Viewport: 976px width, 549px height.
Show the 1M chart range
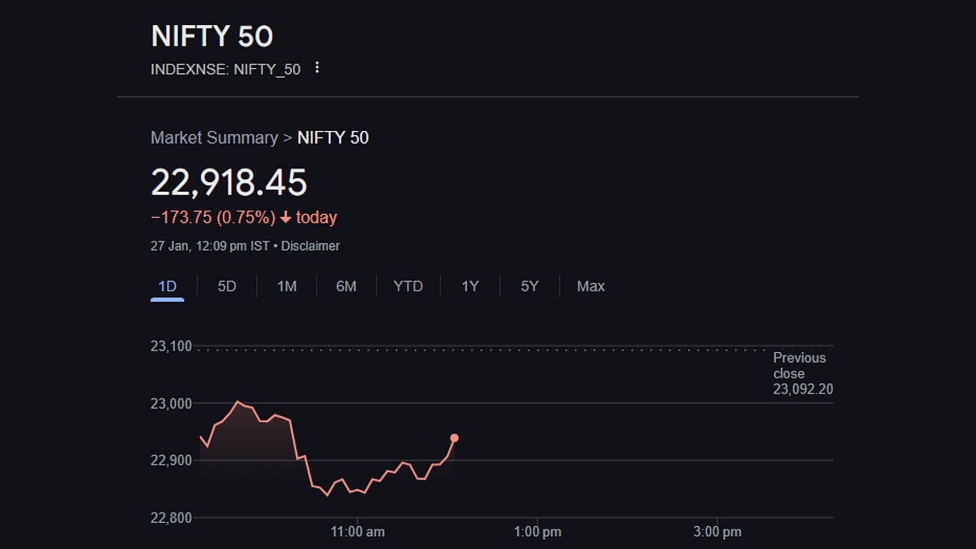coord(286,286)
